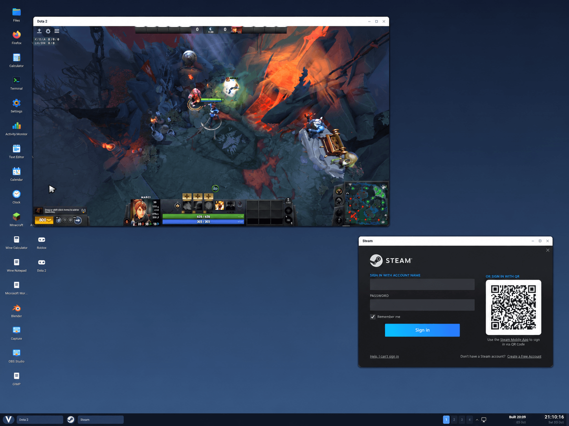Open the V start menu button
Viewport: 569px width, 426px height.
click(8, 420)
